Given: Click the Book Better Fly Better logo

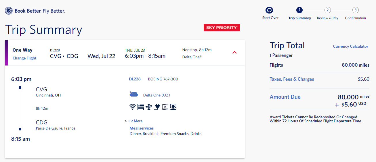Looking at the screenshot, I should point(35,11).
